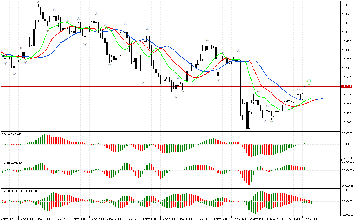Click the '5 May 2025' date label
Screen dimensions: 355x222
pos(8,219)
